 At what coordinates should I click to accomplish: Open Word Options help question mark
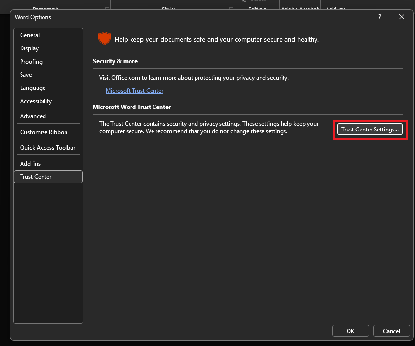pos(380,17)
